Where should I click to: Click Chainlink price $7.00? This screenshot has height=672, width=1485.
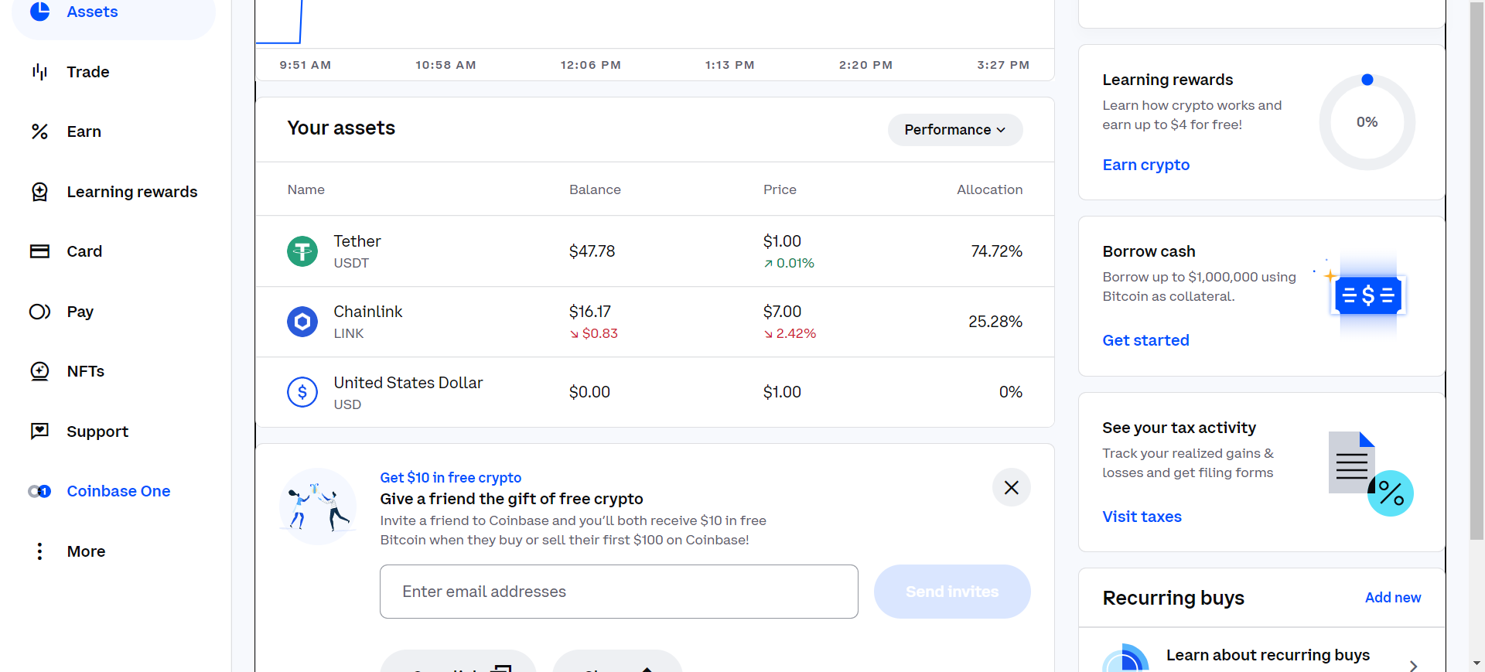point(782,312)
